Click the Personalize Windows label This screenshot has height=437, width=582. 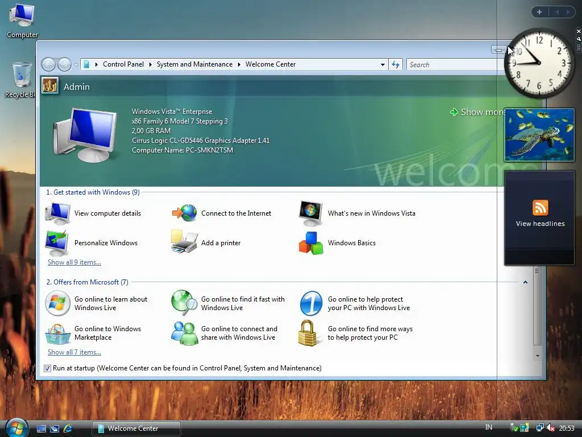click(x=106, y=243)
